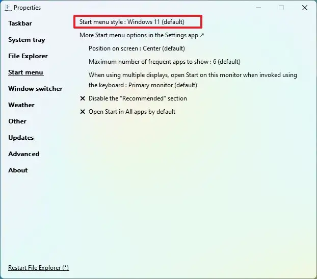Open the Other settings section
This screenshot has height=279, width=317.
pos(17,121)
